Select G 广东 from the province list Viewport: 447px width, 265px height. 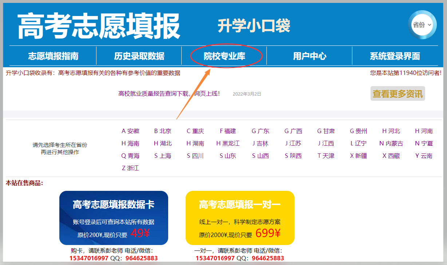click(x=261, y=131)
